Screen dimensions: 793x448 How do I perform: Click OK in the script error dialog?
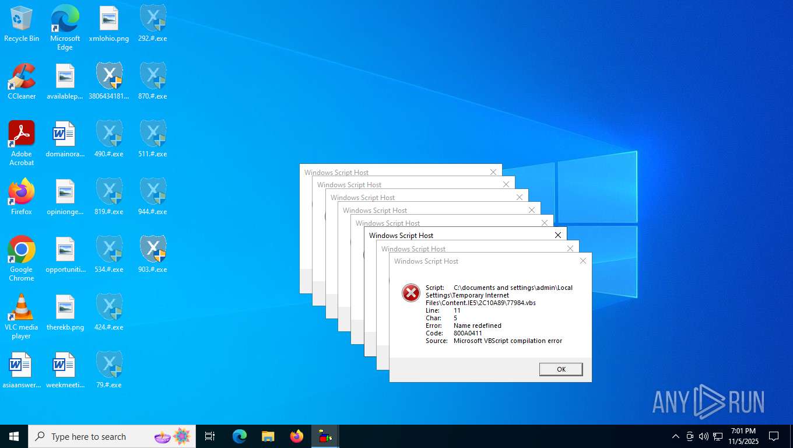click(561, 369)
